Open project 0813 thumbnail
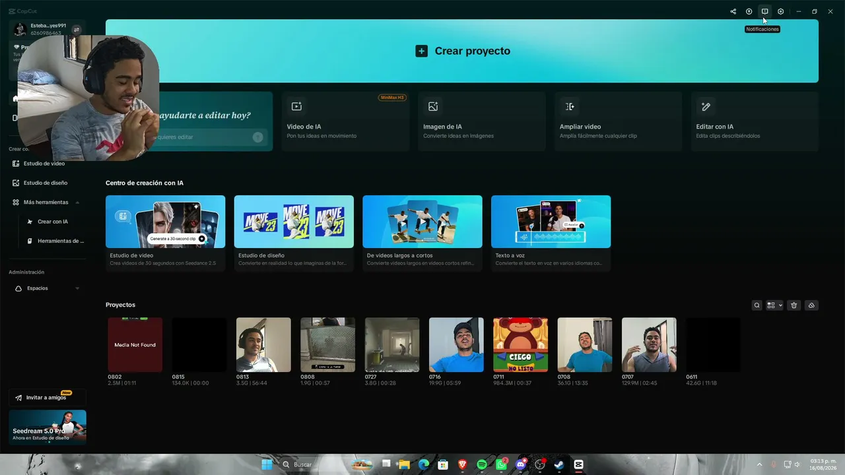 [263, 344]
